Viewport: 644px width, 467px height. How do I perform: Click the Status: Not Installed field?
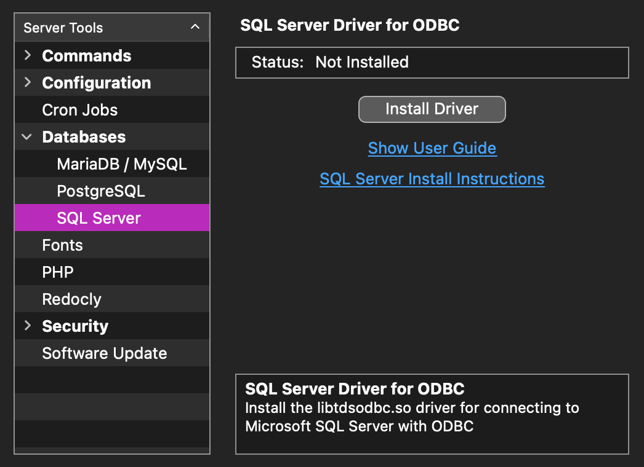[x=432, y=62]
